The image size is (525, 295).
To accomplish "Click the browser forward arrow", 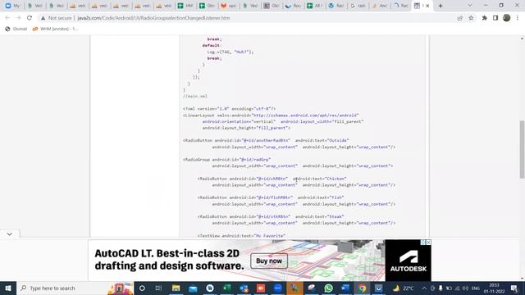I will 18,18.
